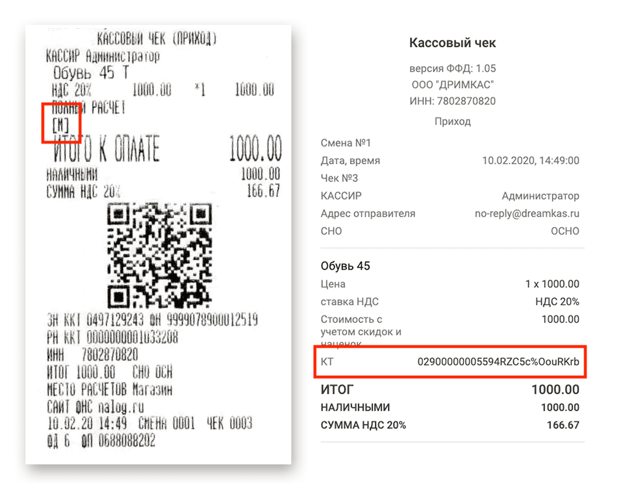Click 'Адрес отправителя' label
Screen dimensions: 621x483
pyautogui.click(x=368, y=213)
